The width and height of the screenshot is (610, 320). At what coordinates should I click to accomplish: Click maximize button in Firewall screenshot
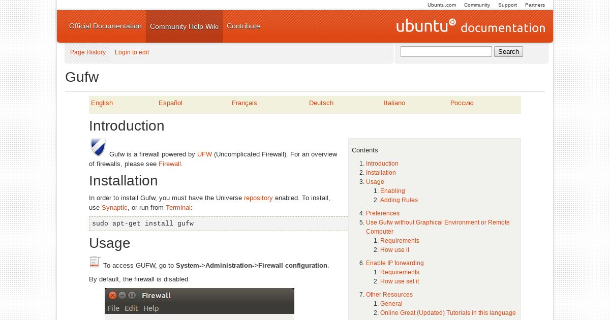point(132,295)
